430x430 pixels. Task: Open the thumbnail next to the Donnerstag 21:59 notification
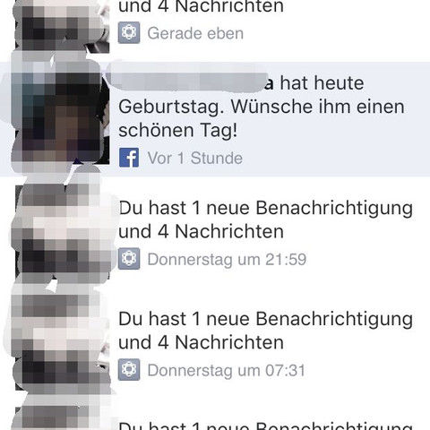pos(63,231)
